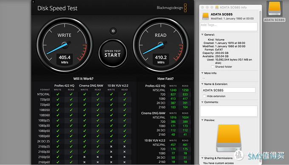Click Cinema DNG NTSC/PAL write value 1016
This screenshot has width=289, height=165.
coord(173,117)
